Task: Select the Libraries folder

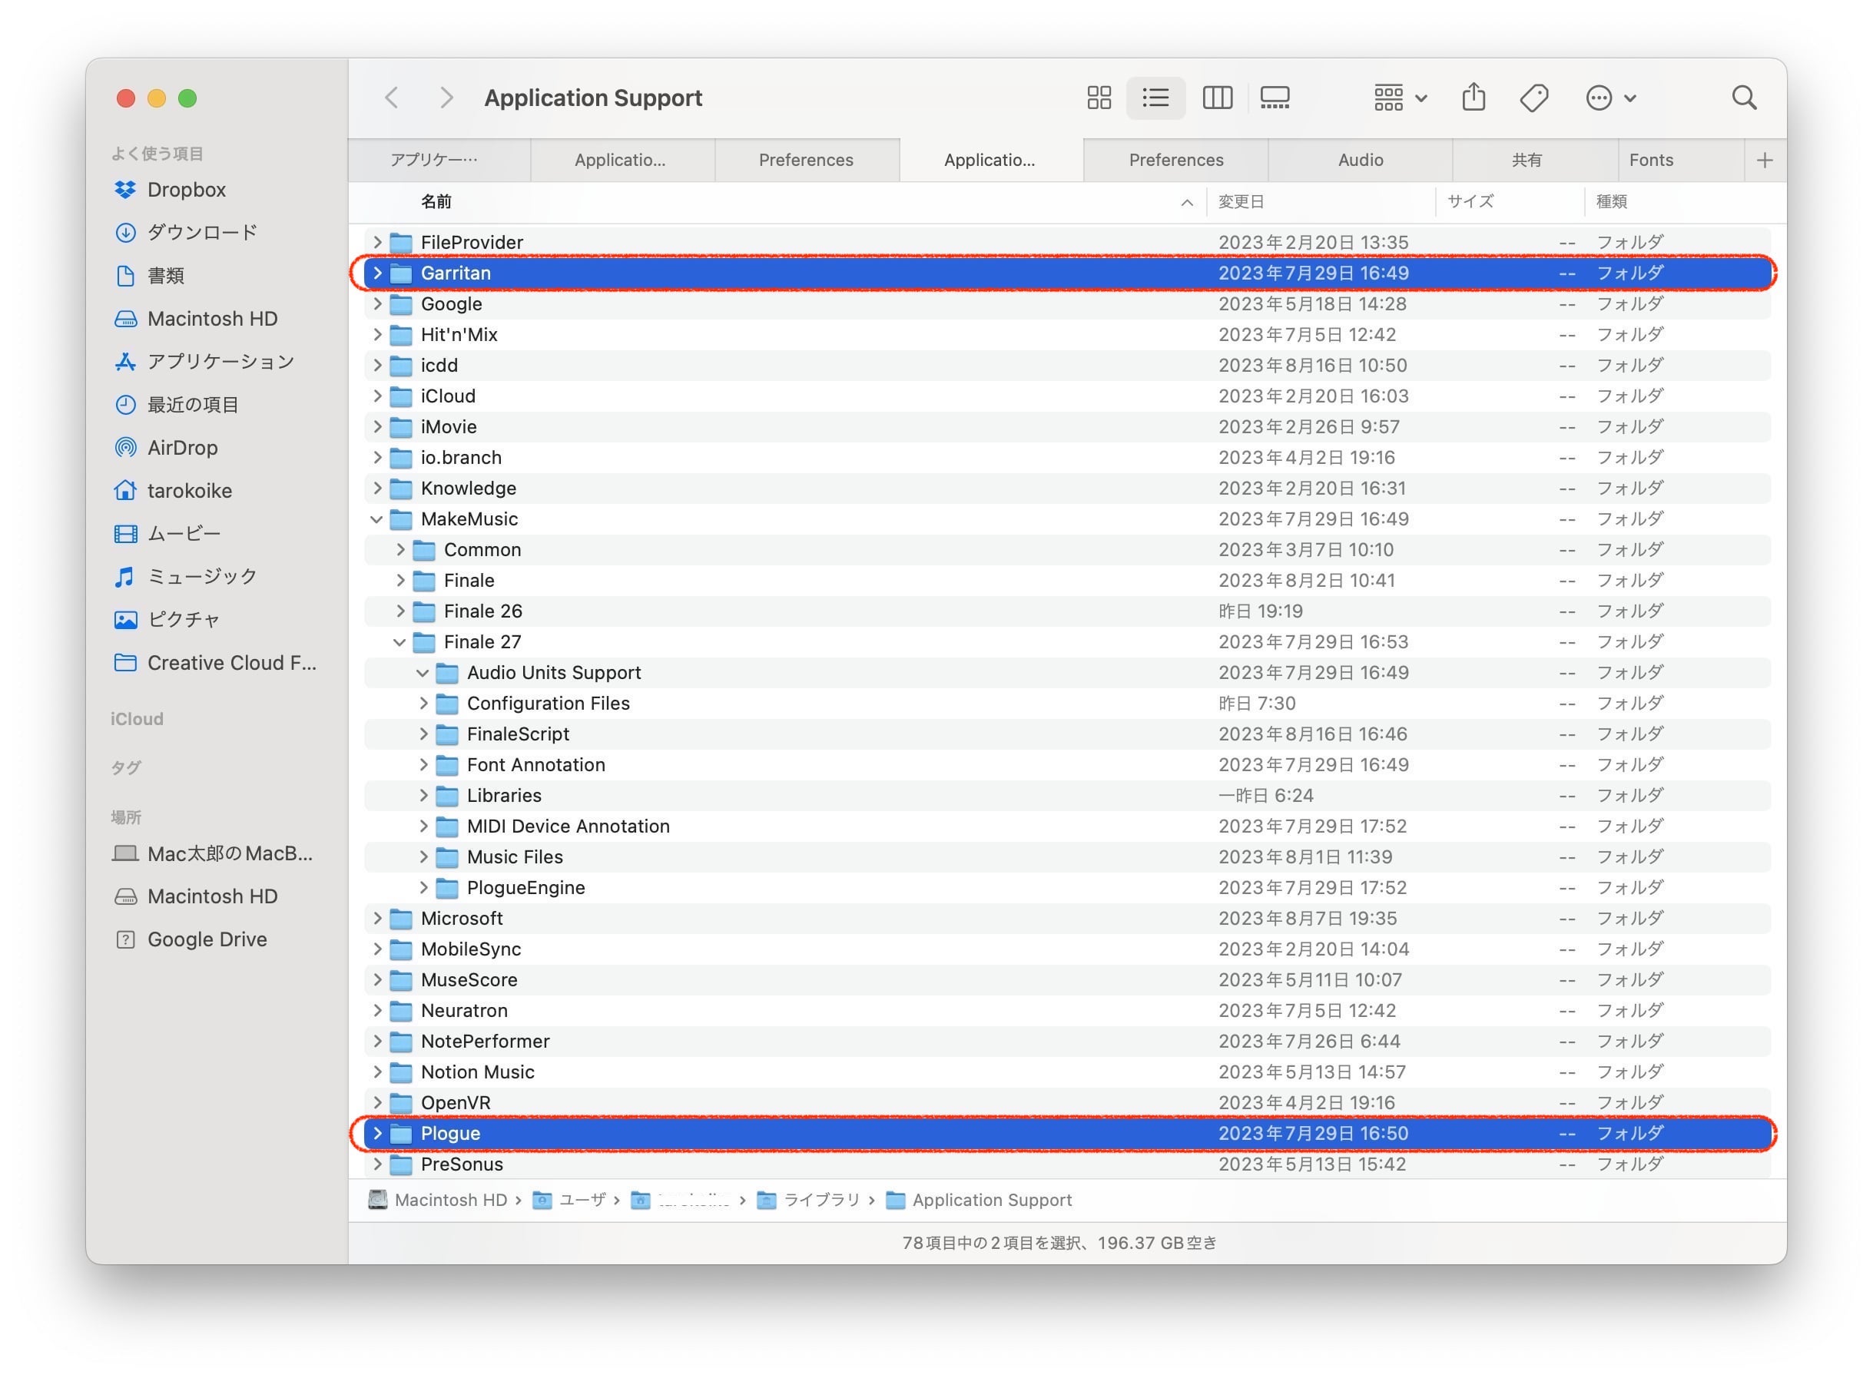Action: 1067,796
